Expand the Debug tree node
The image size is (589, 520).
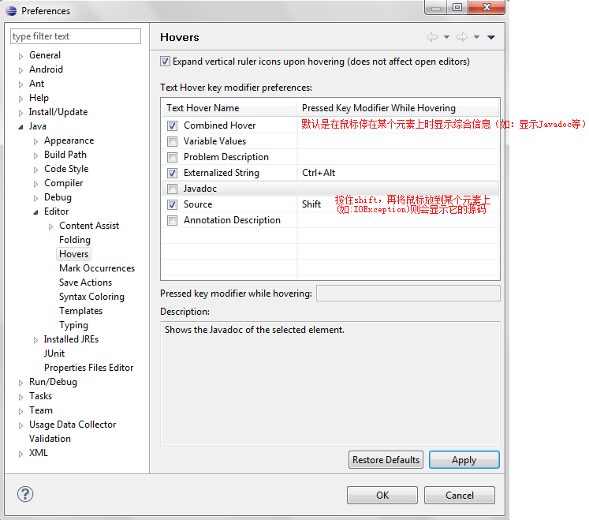(x=35, y=198)
